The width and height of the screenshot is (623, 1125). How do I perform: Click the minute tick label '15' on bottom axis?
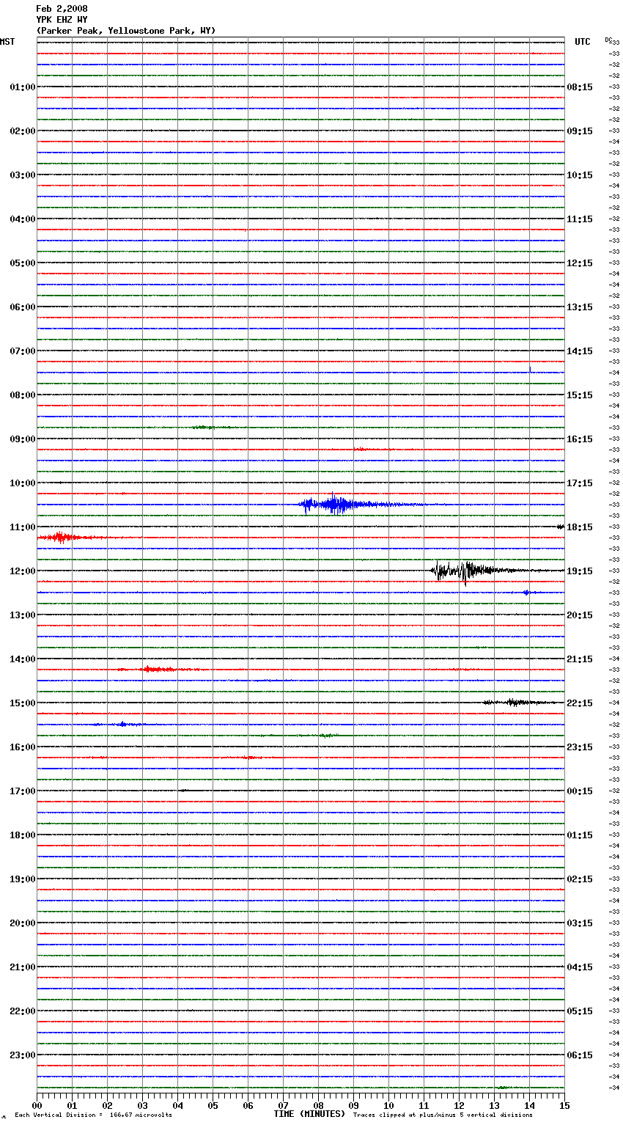(x=564, y=1105)
